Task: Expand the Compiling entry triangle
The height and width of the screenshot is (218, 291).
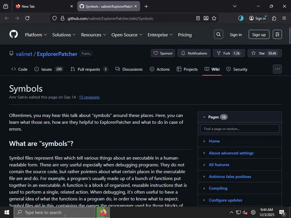Action: click(x=204, y=188)
